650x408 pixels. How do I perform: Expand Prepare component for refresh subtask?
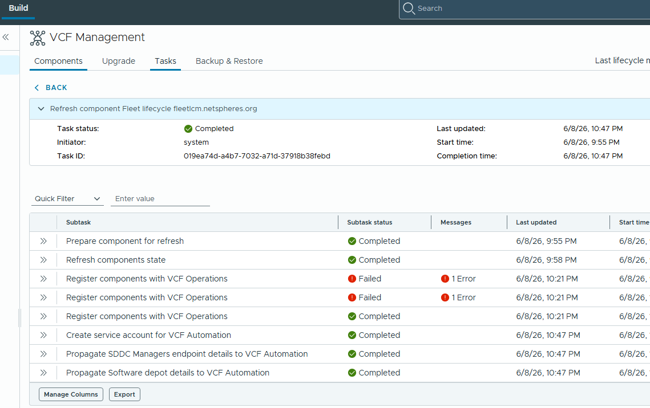(43, 241)
